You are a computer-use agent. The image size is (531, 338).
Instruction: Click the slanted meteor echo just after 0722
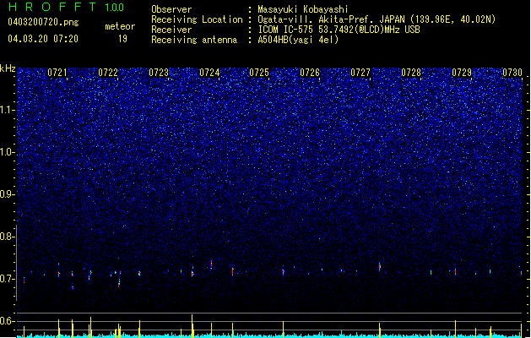119,279
